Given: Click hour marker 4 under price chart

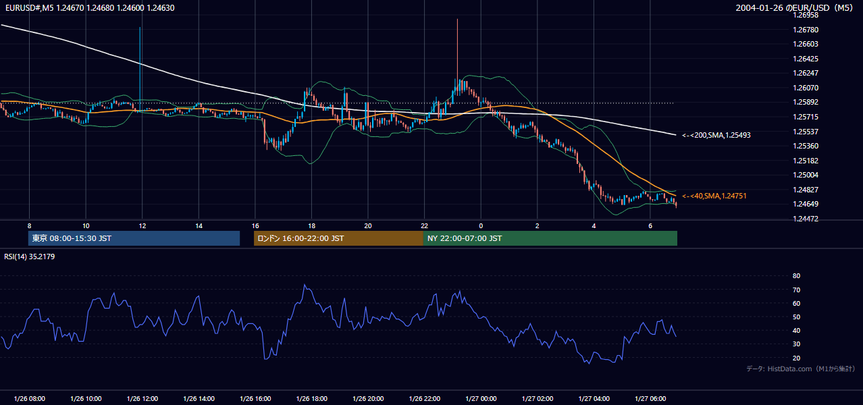Looking at the screenshot, I should (594, 225).
